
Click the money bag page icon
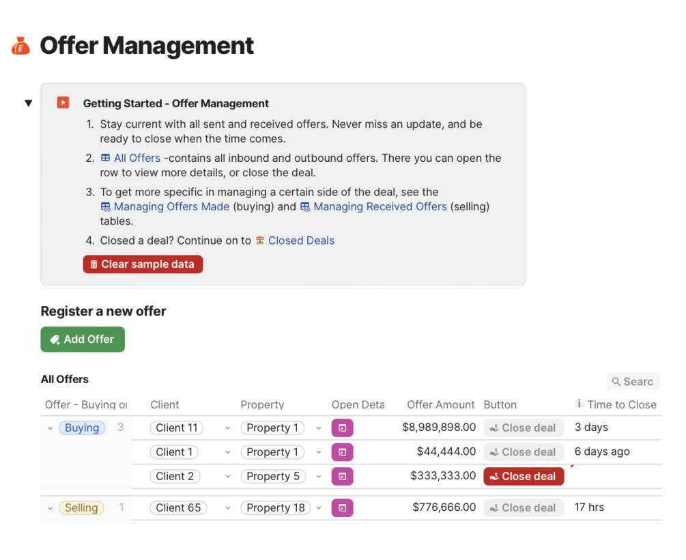pos(20,46)
